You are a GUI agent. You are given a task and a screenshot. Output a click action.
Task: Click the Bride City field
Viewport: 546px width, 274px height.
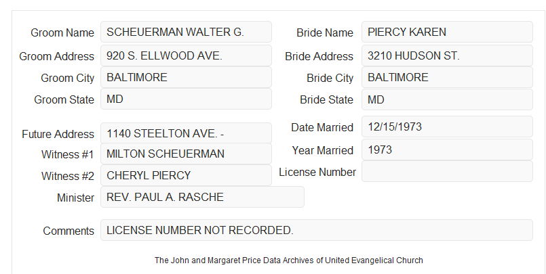(x=447, y=77)
